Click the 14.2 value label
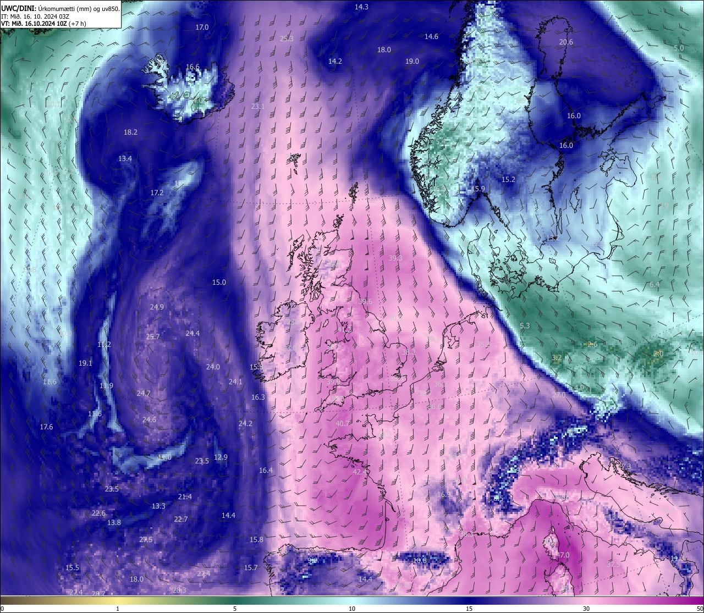Viewport: 704px width, 613px height. [x=335, y=61]
